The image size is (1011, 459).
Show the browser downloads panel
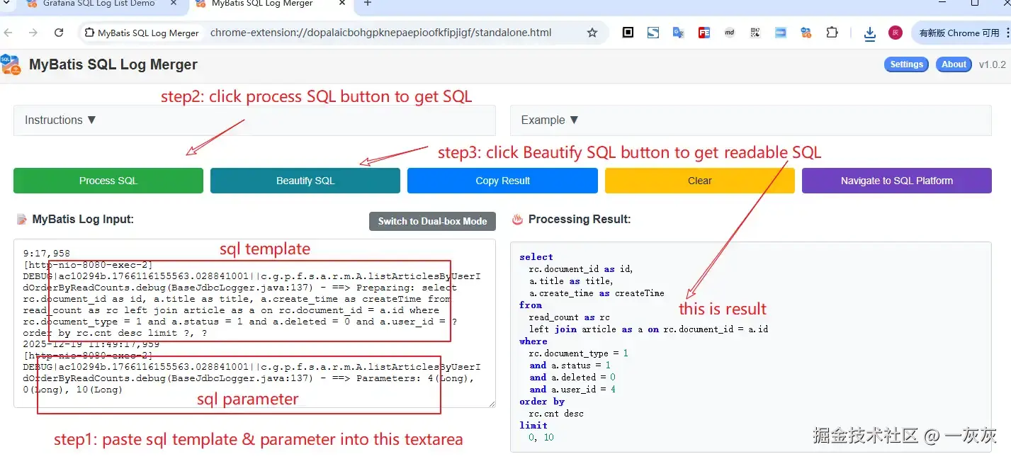870,33
